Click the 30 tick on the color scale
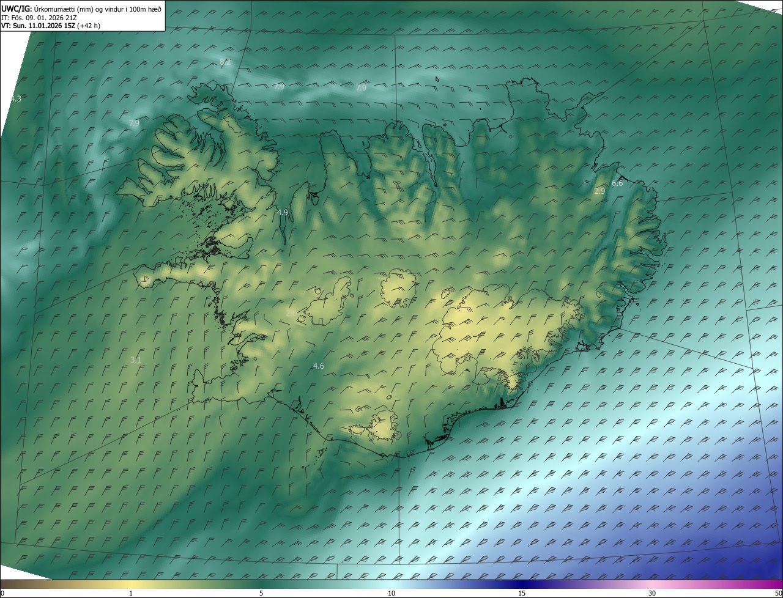783x598 pixels. pos(652,593)
